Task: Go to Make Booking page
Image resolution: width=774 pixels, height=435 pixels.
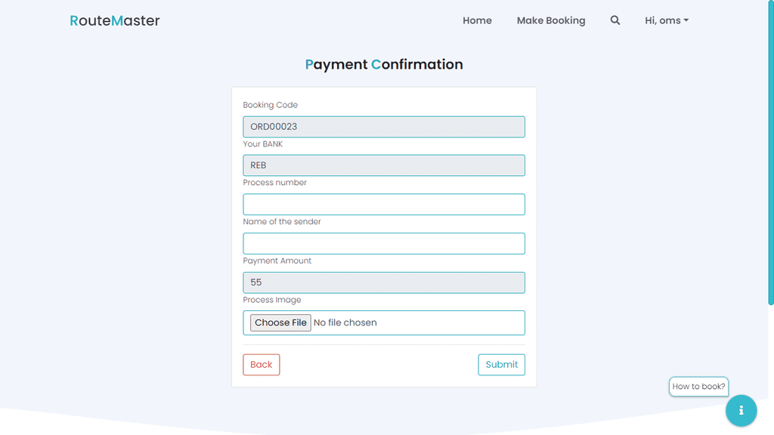Action: [x=551, y=20]
